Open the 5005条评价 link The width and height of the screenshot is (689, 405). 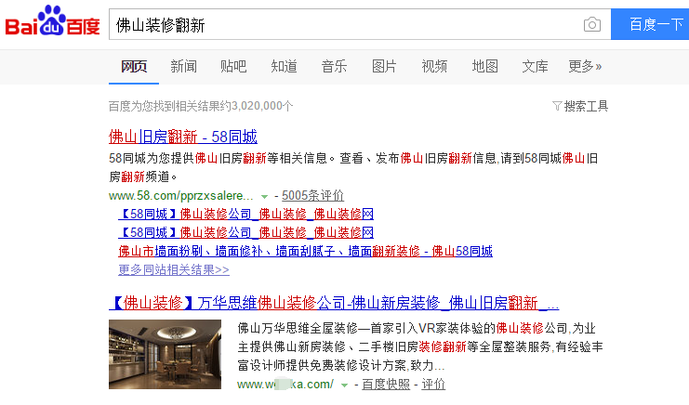tap(312, 196)
